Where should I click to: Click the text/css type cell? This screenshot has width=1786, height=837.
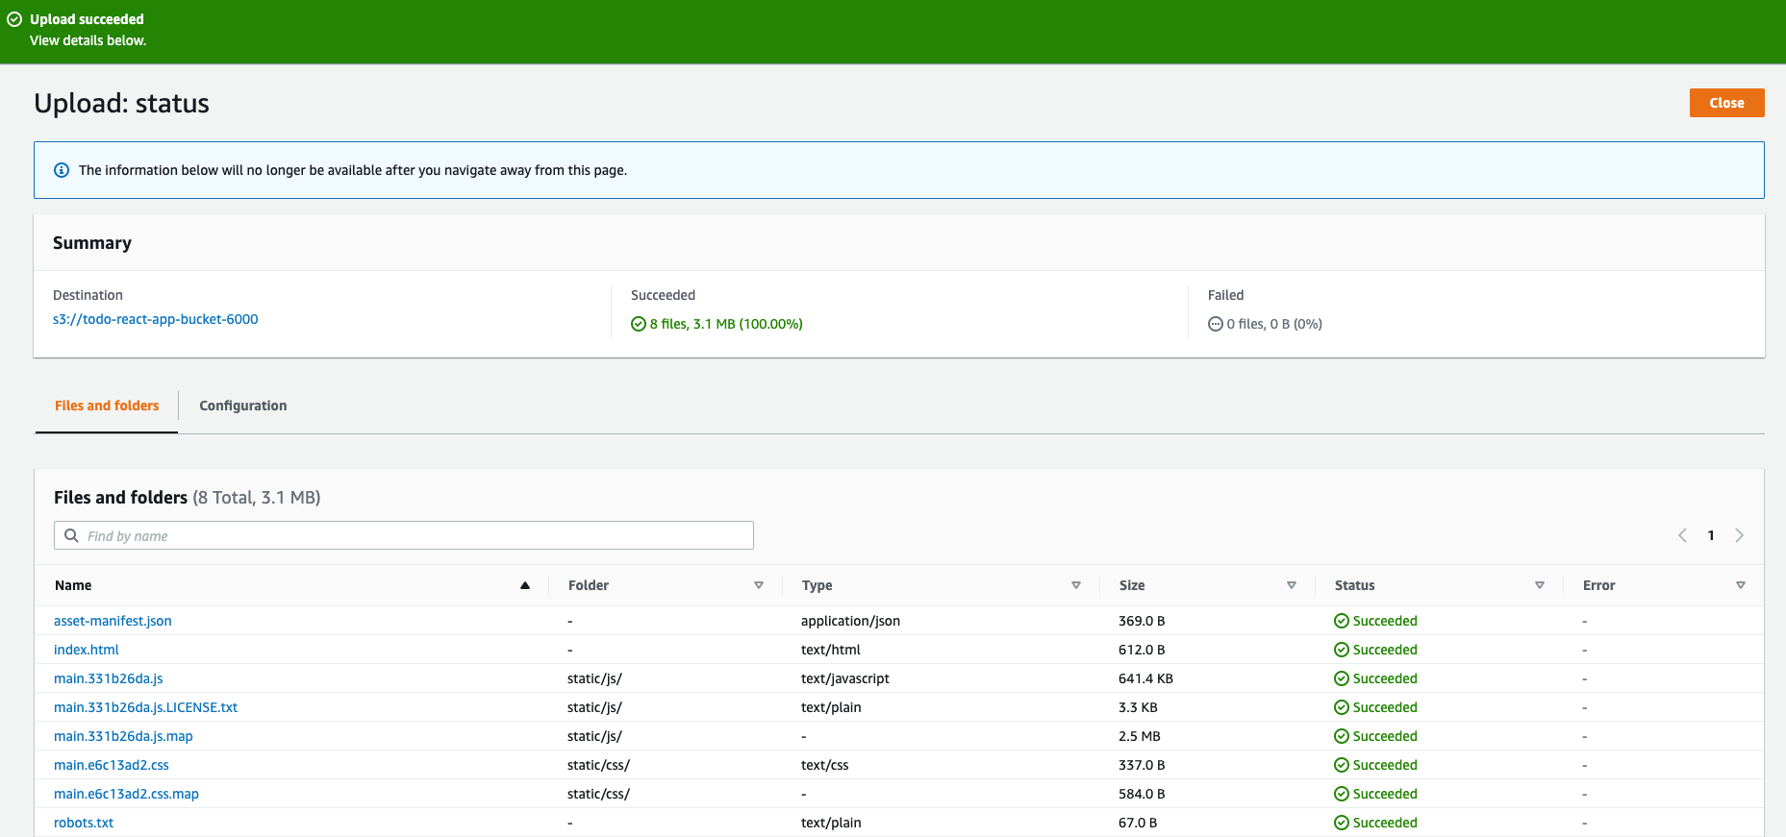pyautogui.click(x=825, y=765)
